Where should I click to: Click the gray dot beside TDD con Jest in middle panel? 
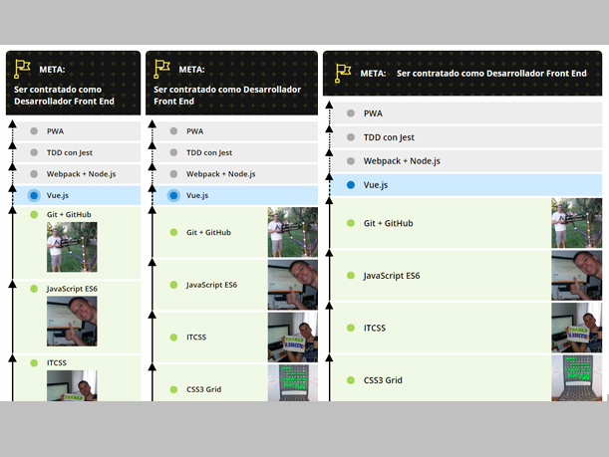coord(173,152)
